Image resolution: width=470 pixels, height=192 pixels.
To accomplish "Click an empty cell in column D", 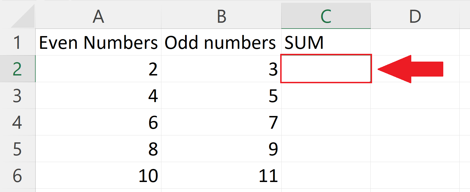I will pos(416,123).
